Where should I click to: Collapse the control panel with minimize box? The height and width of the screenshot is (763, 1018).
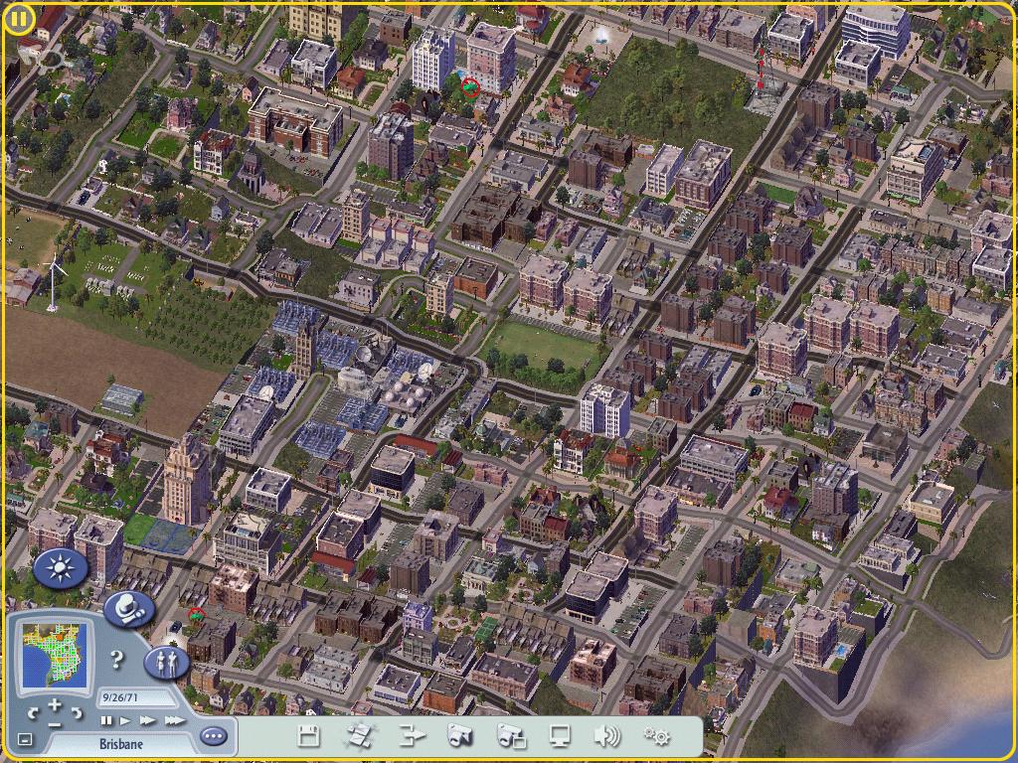tap(26, 739)
